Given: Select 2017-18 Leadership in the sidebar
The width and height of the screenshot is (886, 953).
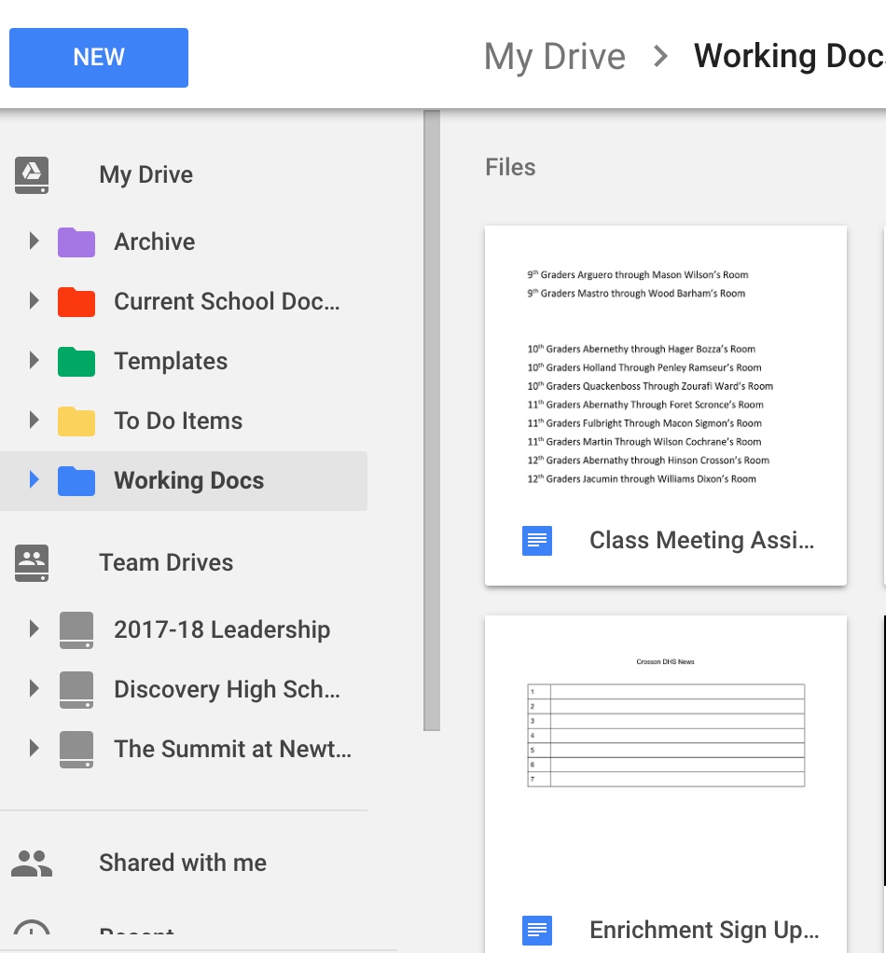Looking at the screenshot, I should tap(222, 629).
